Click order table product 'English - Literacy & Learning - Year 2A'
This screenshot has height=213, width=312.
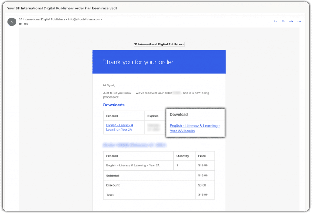tap(133, 165)
